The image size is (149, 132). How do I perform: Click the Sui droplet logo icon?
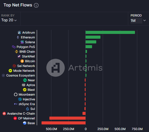[27, 109]
